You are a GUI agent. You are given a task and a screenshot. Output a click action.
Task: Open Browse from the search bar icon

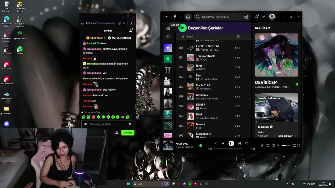pos(246,17)
